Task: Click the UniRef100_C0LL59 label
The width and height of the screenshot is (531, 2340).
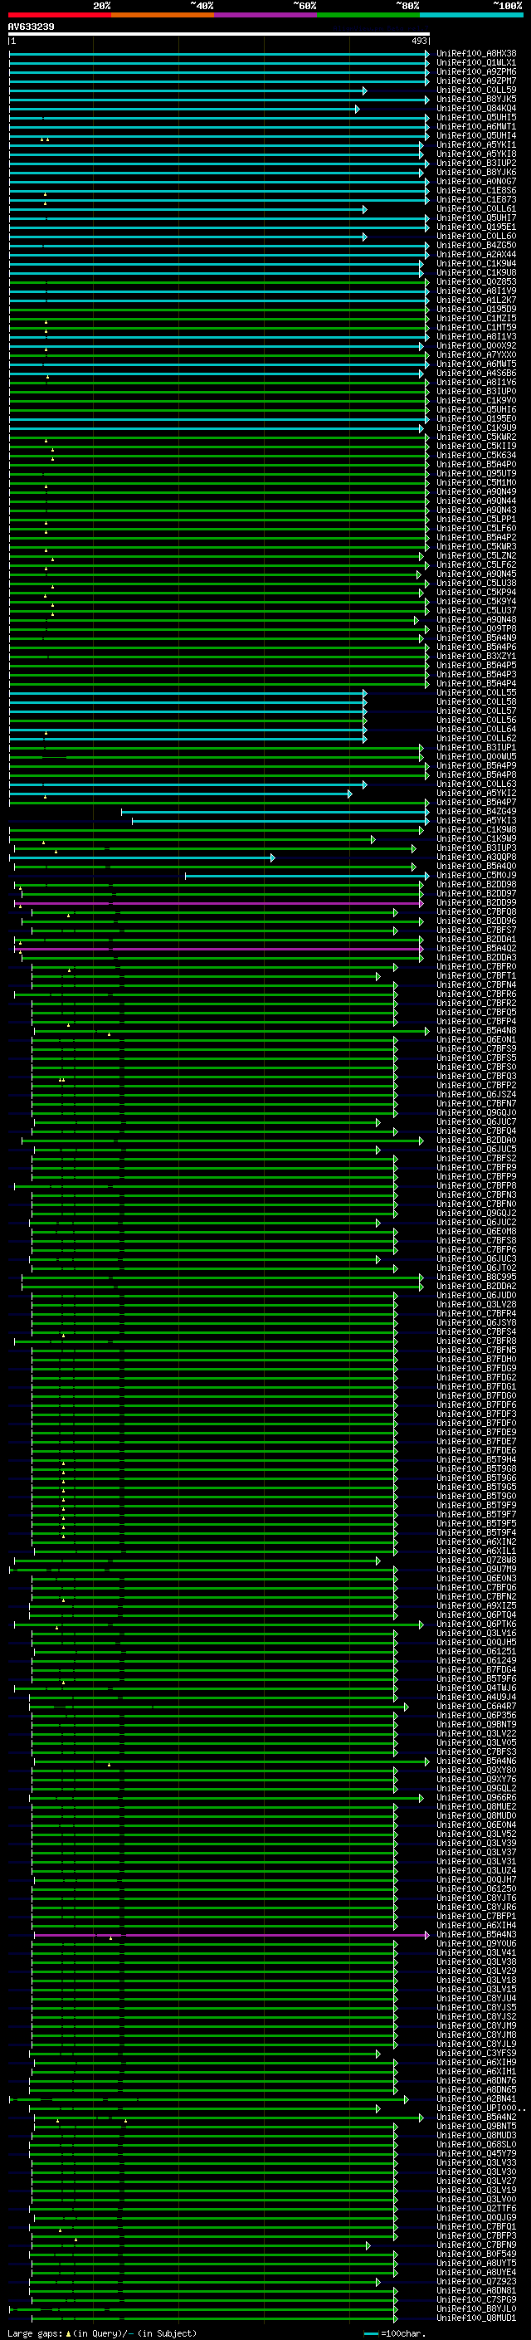Action: (x=475, y=90)
